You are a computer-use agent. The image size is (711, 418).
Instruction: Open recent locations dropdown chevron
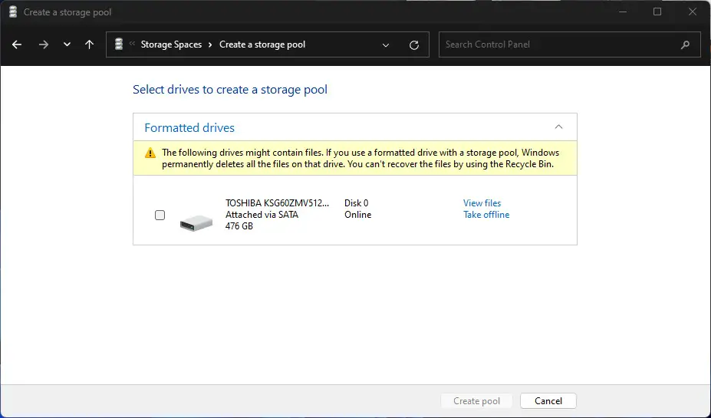coord(67,44)
